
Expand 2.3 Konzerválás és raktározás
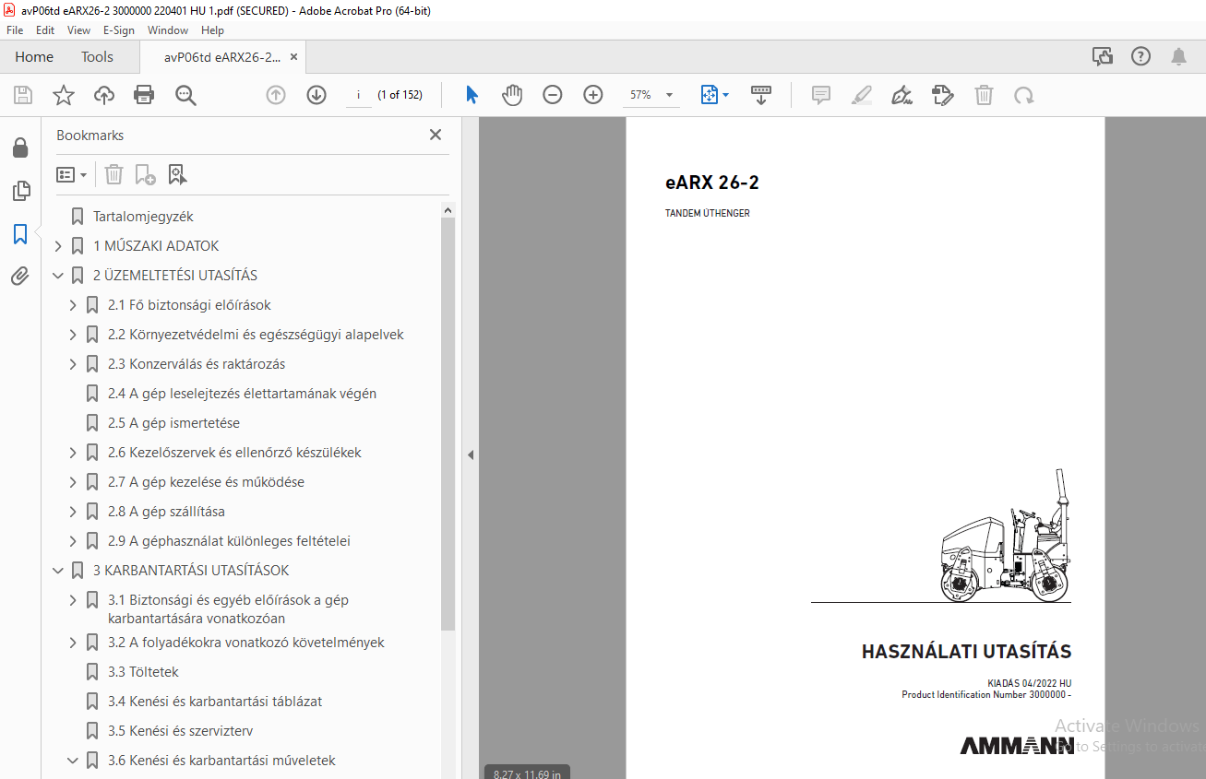[73, 364]
